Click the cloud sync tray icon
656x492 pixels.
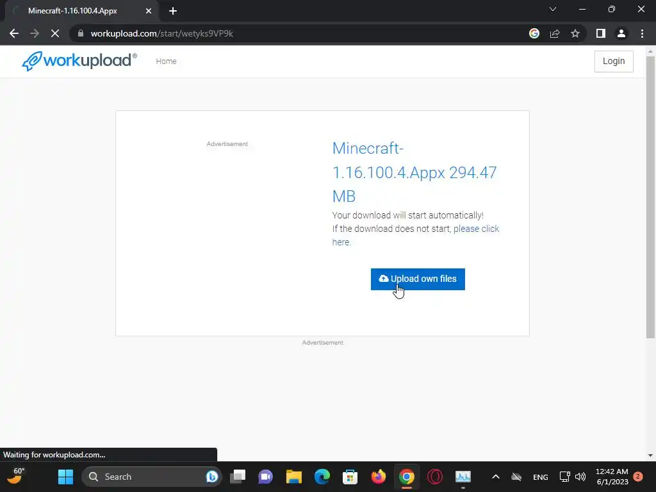[517, 477]
